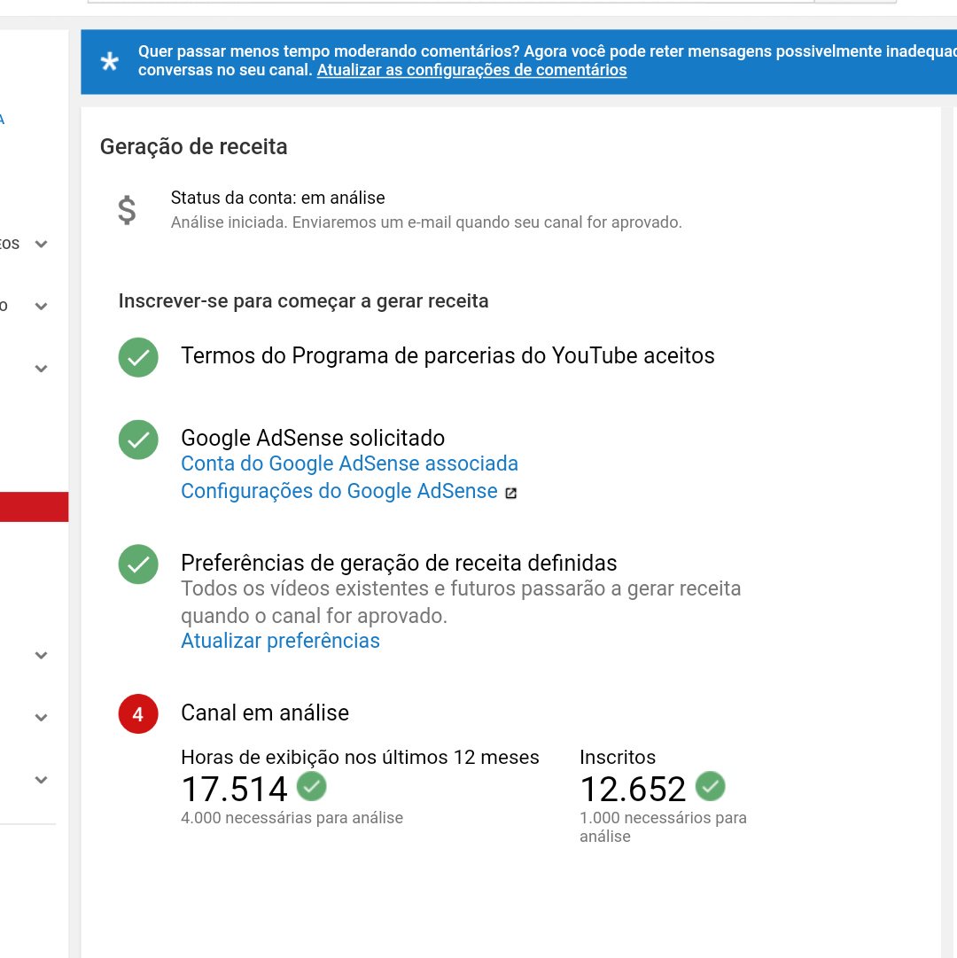The width and height of the screenshot is (957, 958).
Task: Click the 'Inscritos' label
Action: point(618,758)
